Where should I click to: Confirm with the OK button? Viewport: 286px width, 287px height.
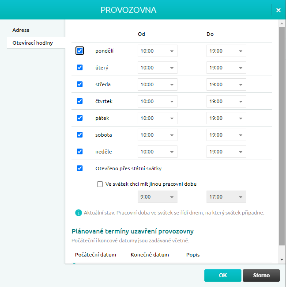click(222, 276)
